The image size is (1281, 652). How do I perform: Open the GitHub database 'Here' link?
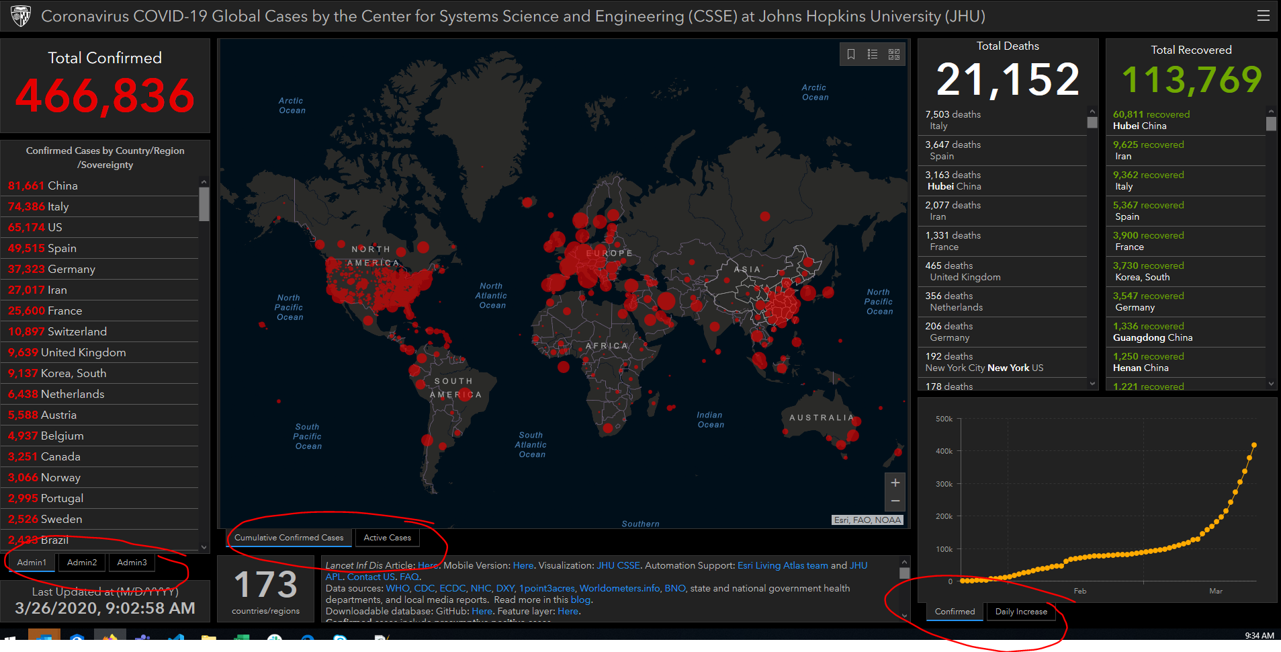click(x=482, y=611)
